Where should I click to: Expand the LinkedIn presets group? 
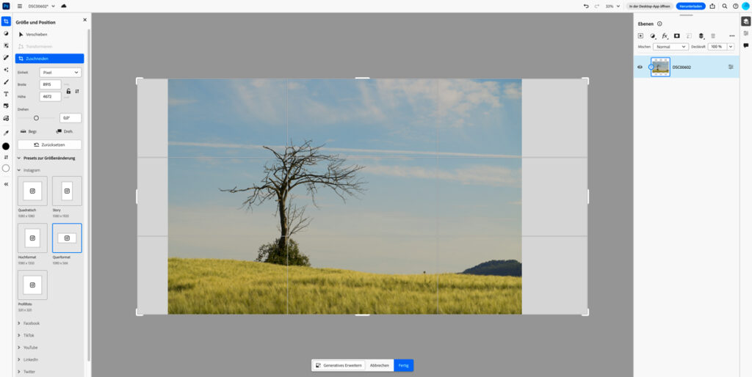click(19, 359)
